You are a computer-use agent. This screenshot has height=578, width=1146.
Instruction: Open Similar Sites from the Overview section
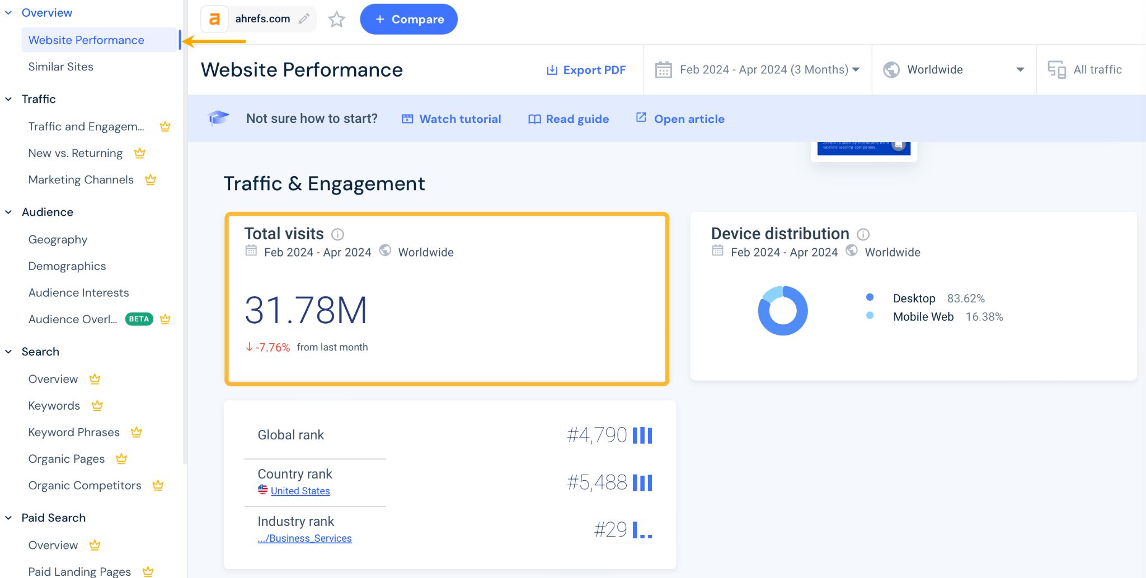coord(60,67)
